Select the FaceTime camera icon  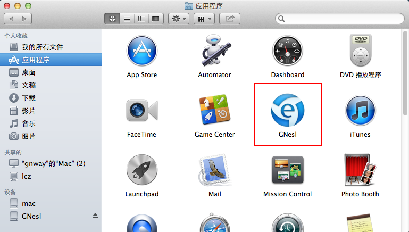[141, 111]
